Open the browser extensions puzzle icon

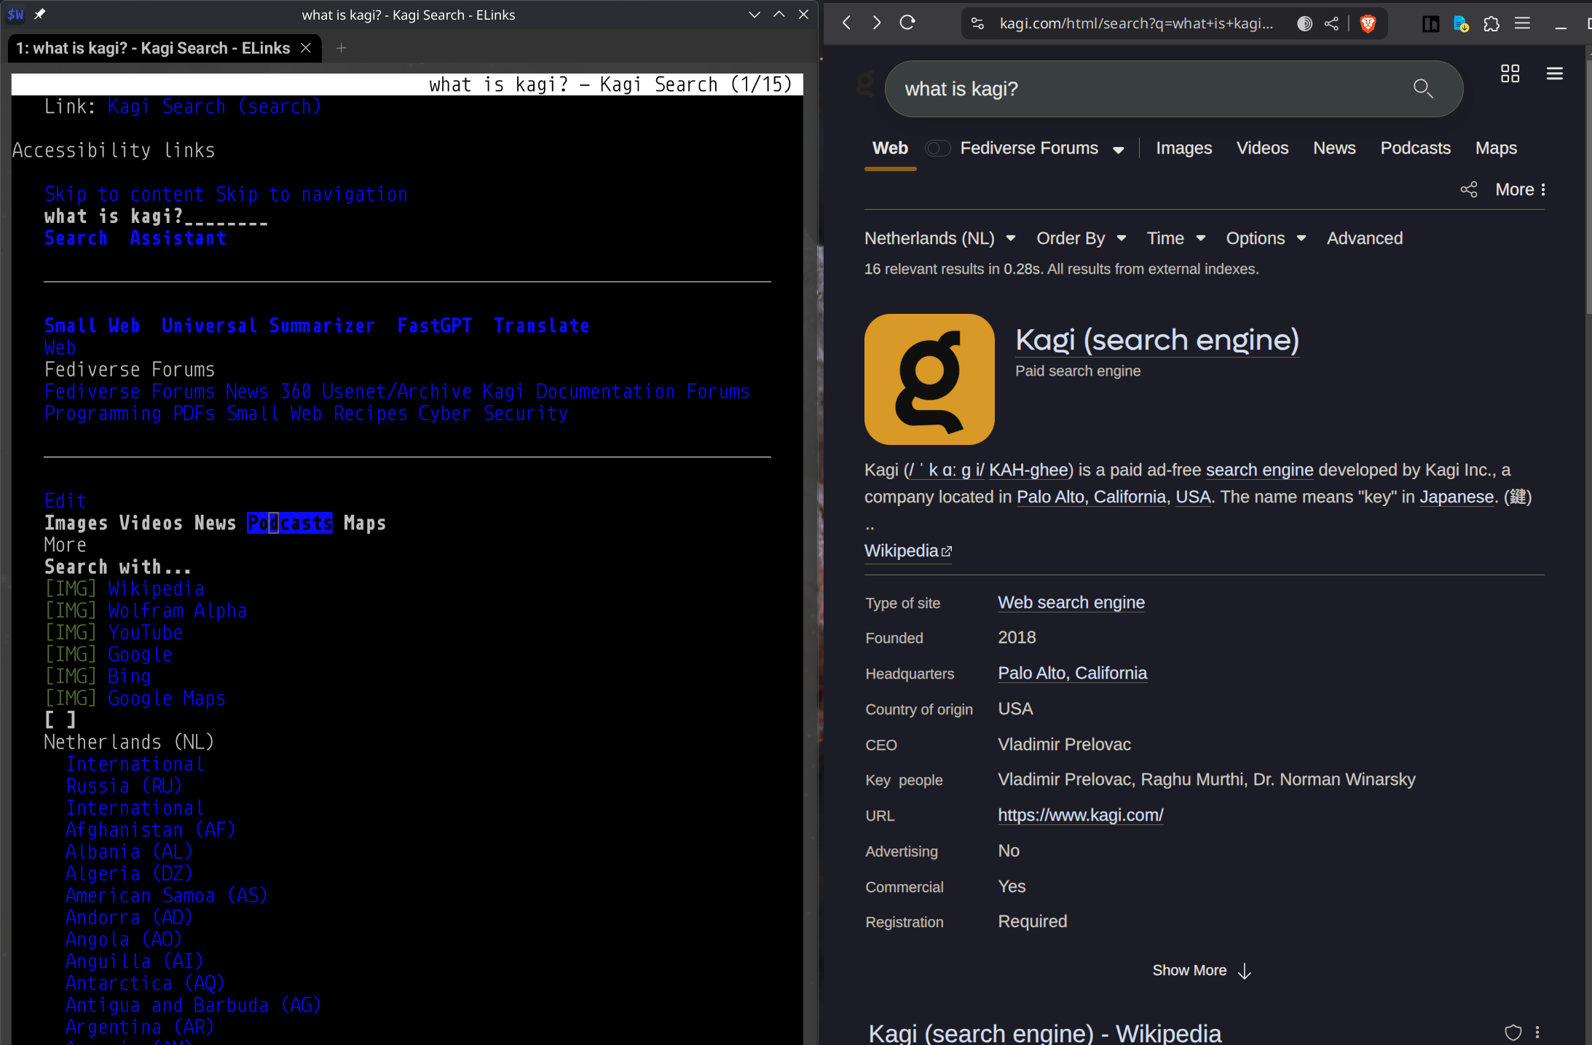click(x=1491, y=23)
